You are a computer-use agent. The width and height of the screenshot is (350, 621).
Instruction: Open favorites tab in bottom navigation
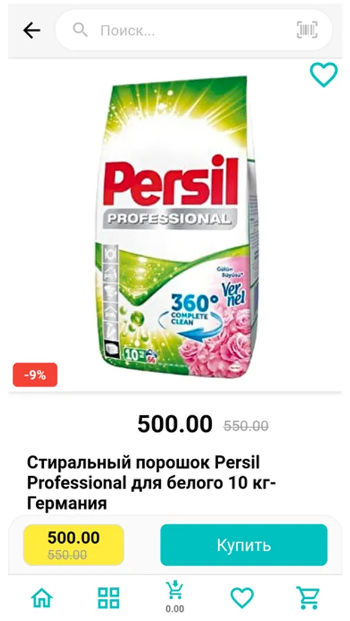(x=242, y=598)
